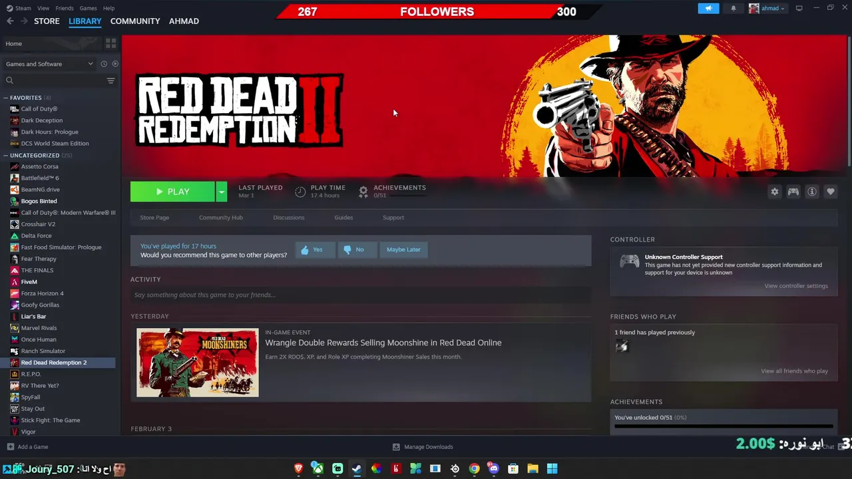The width and height of the screenshot is (852, 479).
Task: Select Liar's Bar in the library
Action: [x=33, y=317]
